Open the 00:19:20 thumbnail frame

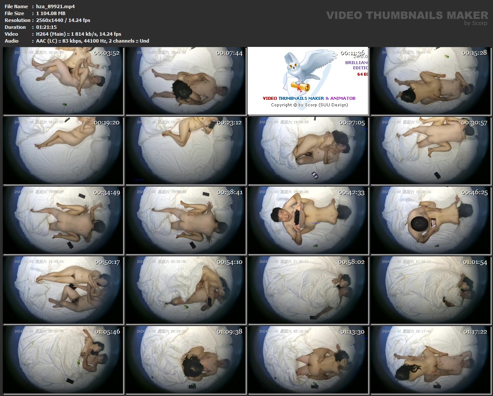(x=63, y=151)
